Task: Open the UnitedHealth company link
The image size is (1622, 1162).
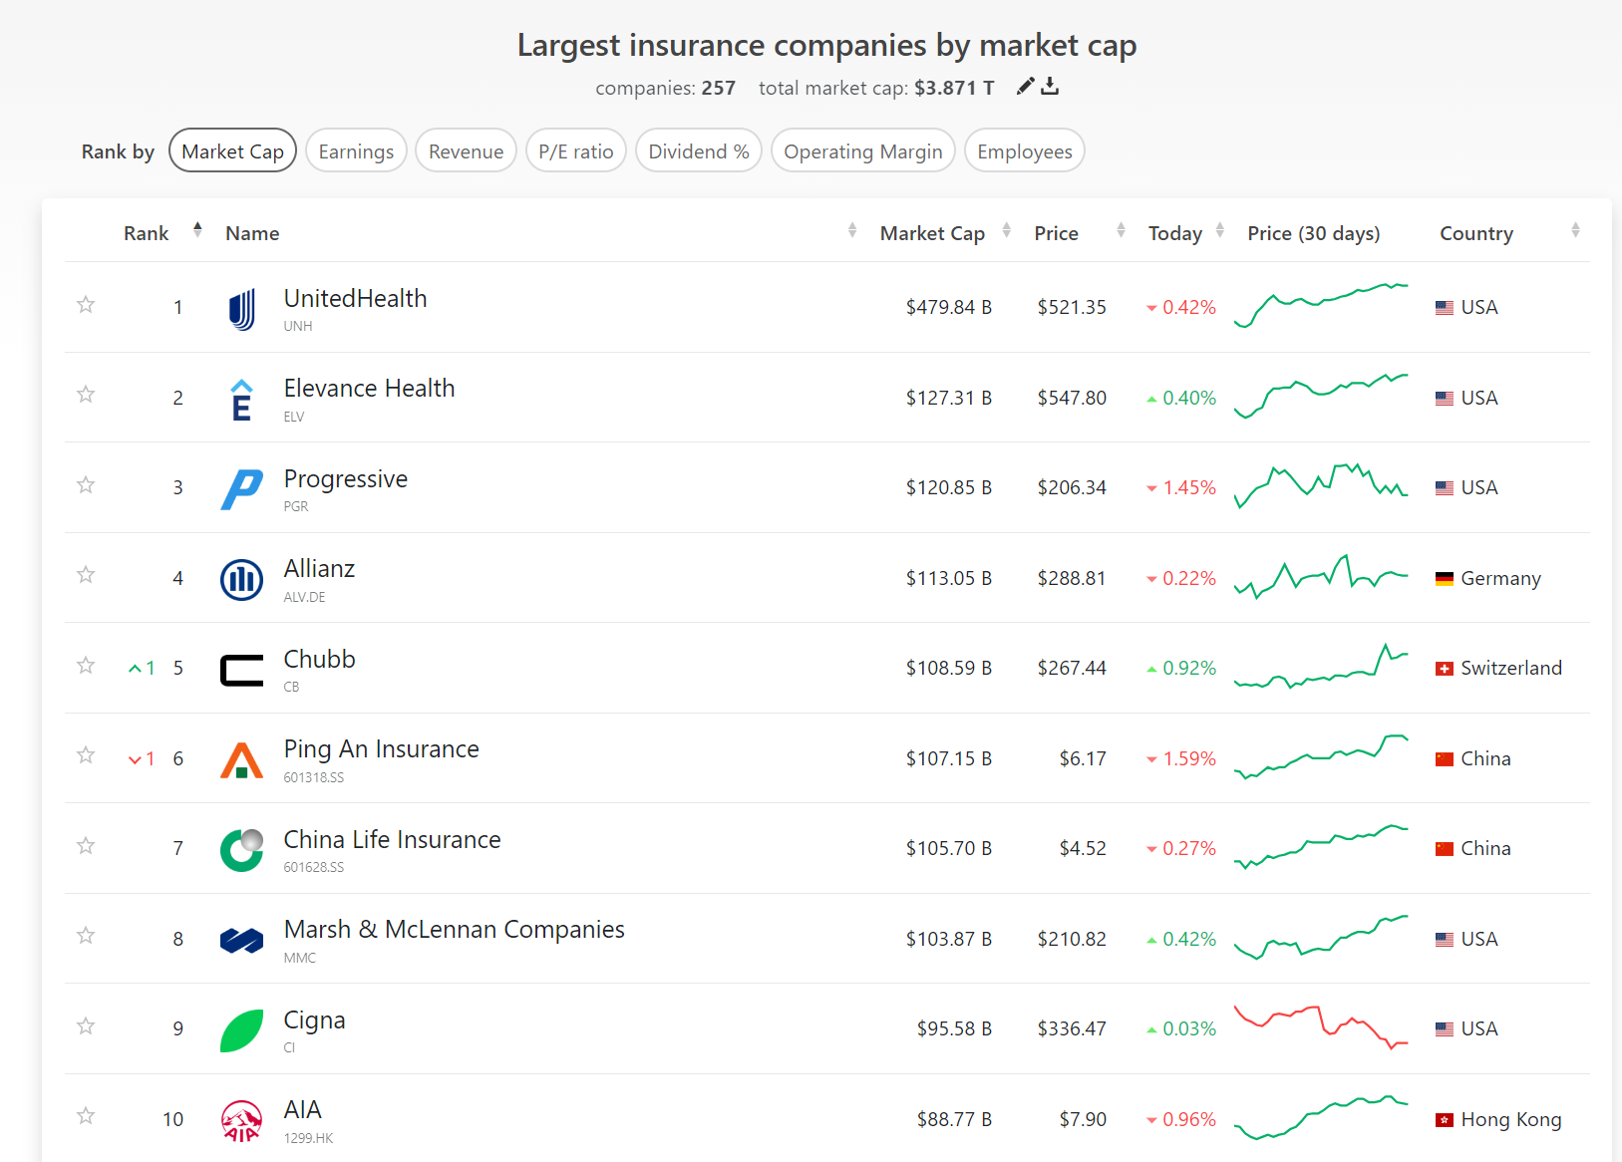Action: coord(355,298)
